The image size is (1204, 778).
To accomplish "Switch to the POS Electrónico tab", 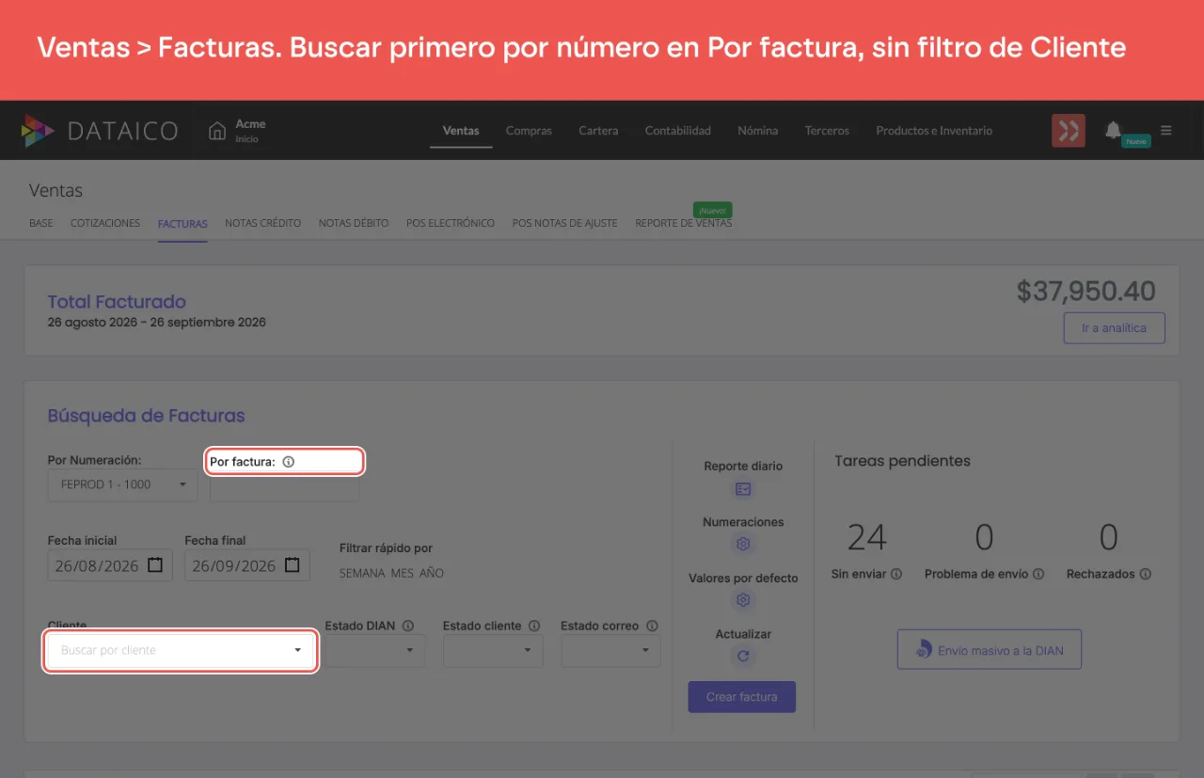I will point(451,223).
